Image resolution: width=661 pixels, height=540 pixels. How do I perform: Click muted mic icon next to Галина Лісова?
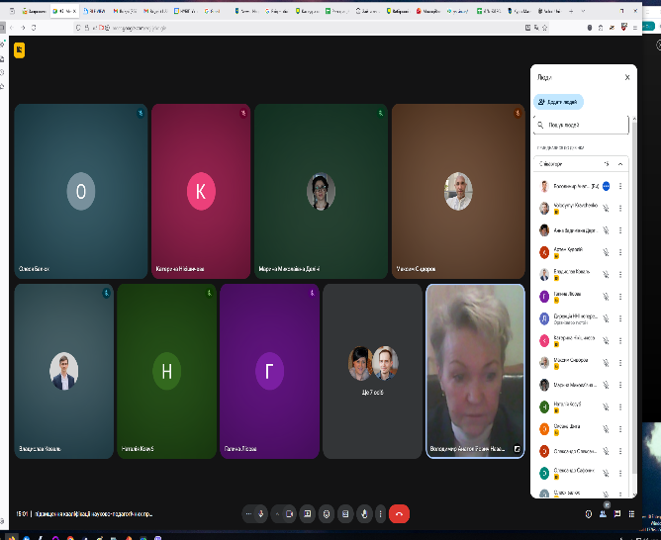point(606,297)
